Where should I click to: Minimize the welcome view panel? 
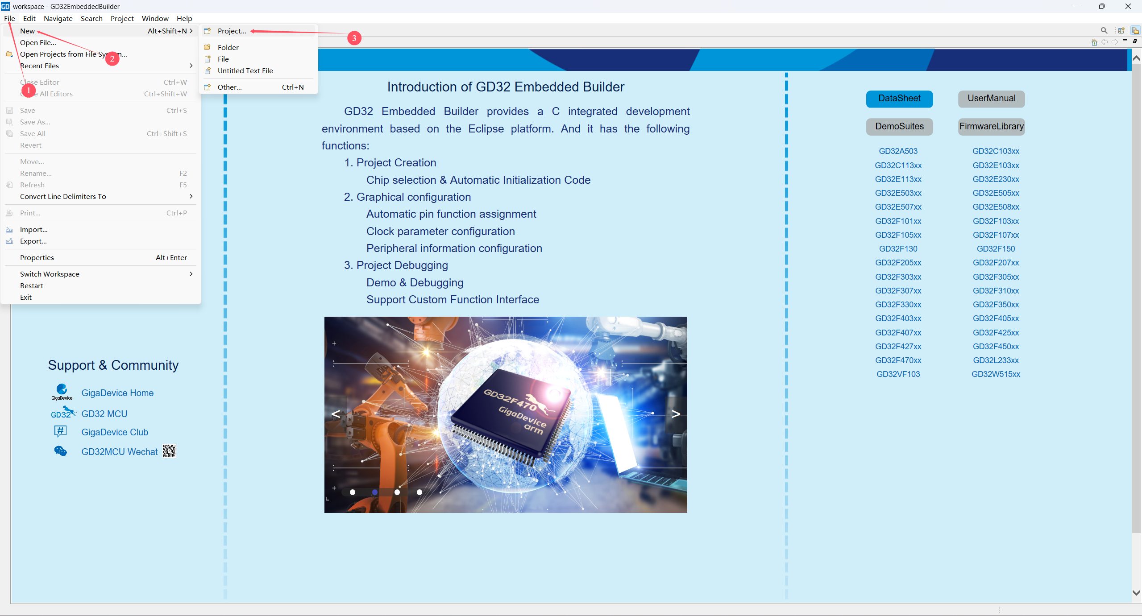(1125, 41)
